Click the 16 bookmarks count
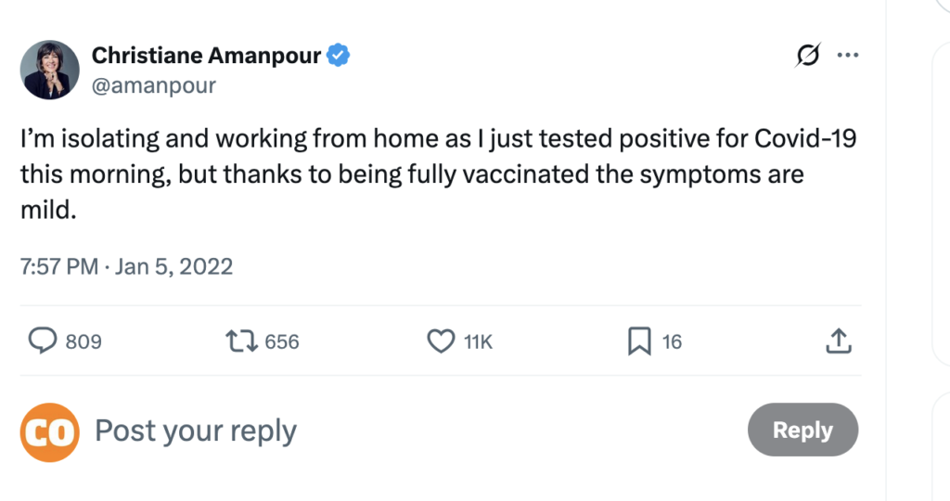This screenshot has width=950, height=501. tap(672, 342)
